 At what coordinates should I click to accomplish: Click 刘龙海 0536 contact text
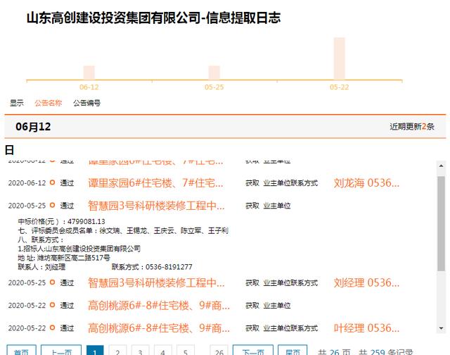[x=366, y=183]
